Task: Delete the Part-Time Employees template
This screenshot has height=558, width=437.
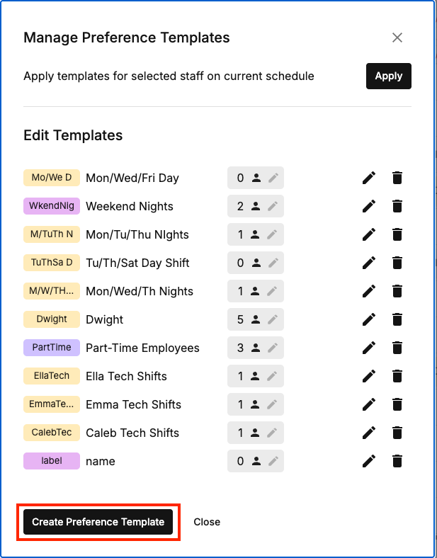Action: coord(397,348)
